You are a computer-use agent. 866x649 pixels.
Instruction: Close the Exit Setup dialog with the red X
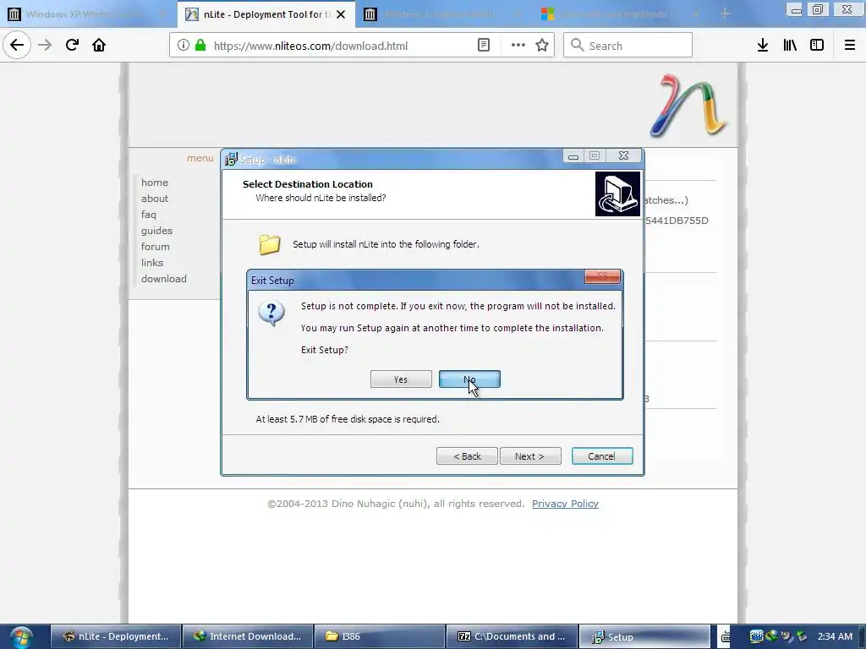pos(602,276)
